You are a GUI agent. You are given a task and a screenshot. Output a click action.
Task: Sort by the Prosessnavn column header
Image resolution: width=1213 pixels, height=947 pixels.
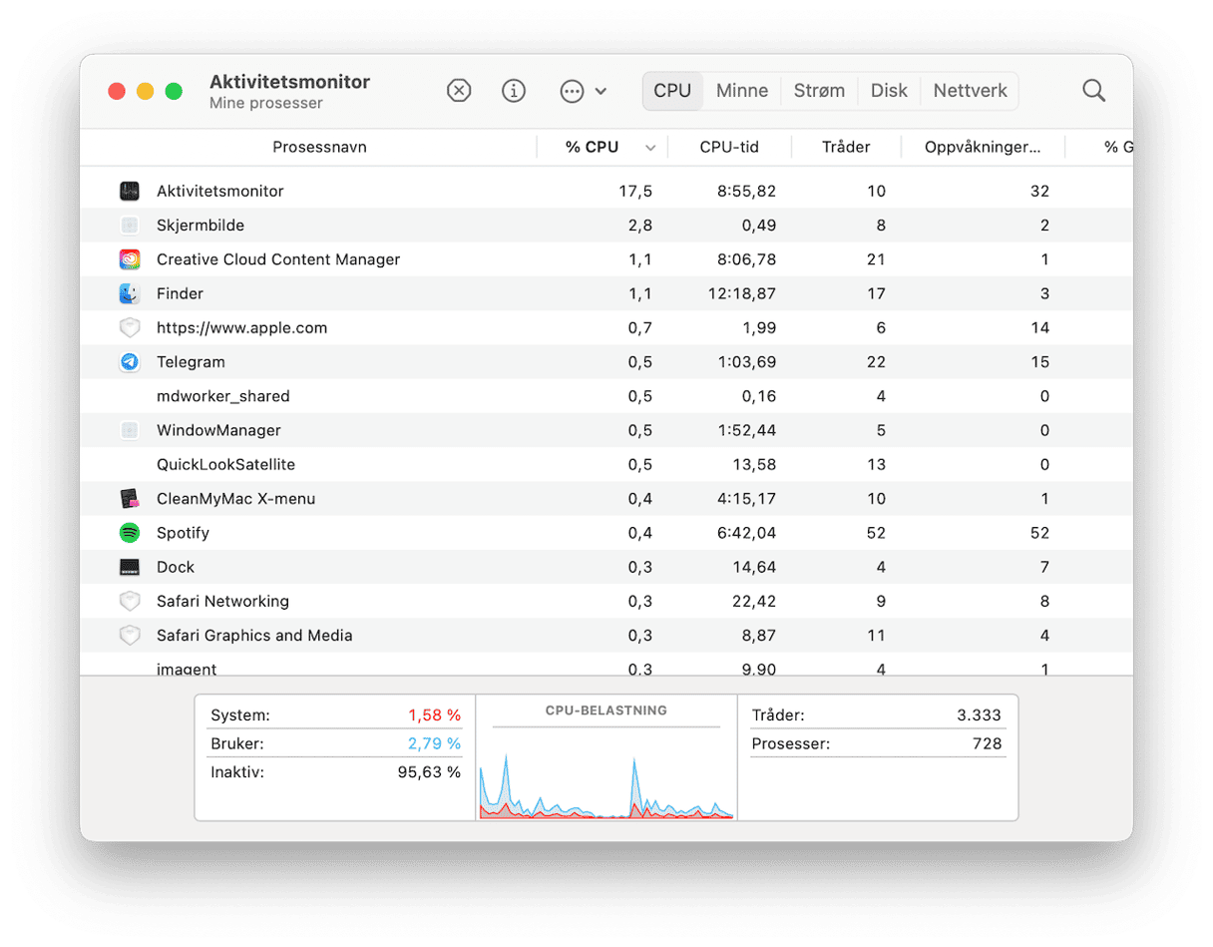pos(319,147)
